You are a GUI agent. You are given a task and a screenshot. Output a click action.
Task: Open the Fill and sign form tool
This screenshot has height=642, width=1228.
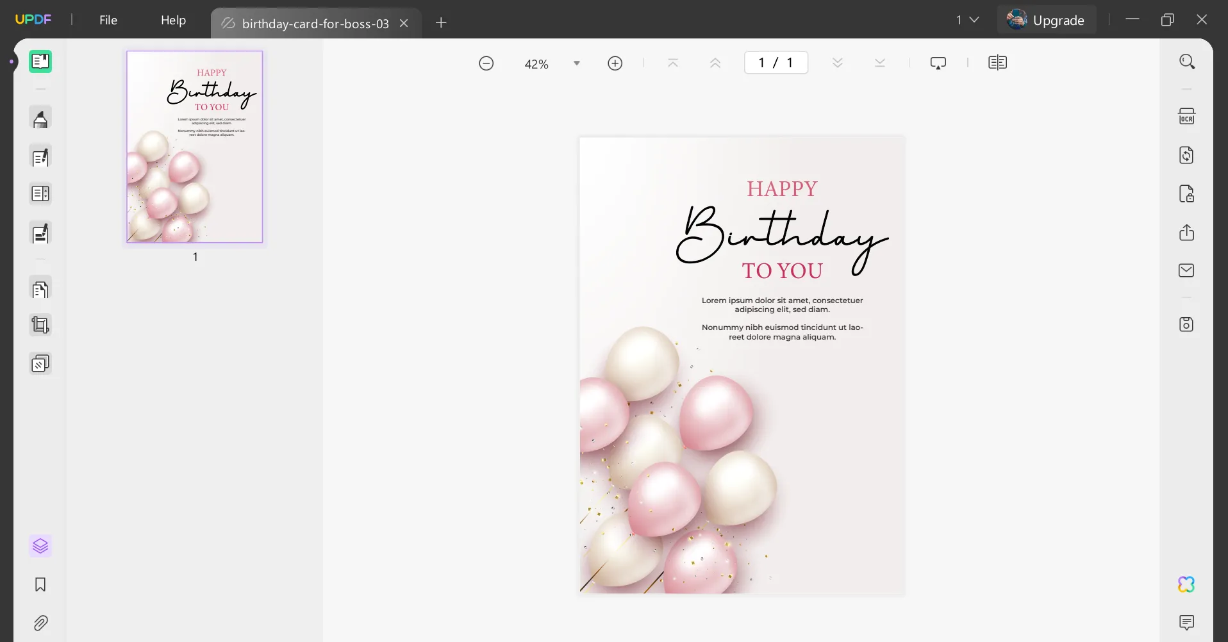pyautogui.click(x=40, y=234)
